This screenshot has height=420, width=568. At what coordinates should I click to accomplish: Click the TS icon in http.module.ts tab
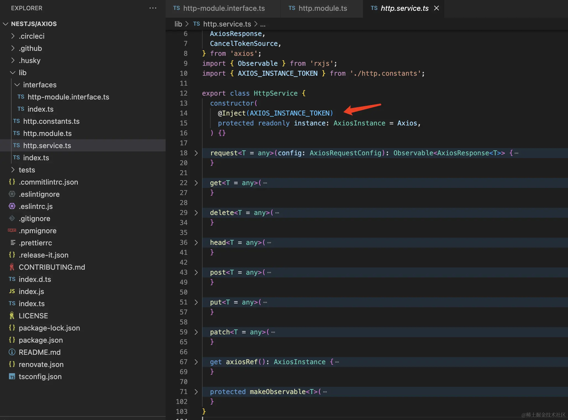[292, 8]
